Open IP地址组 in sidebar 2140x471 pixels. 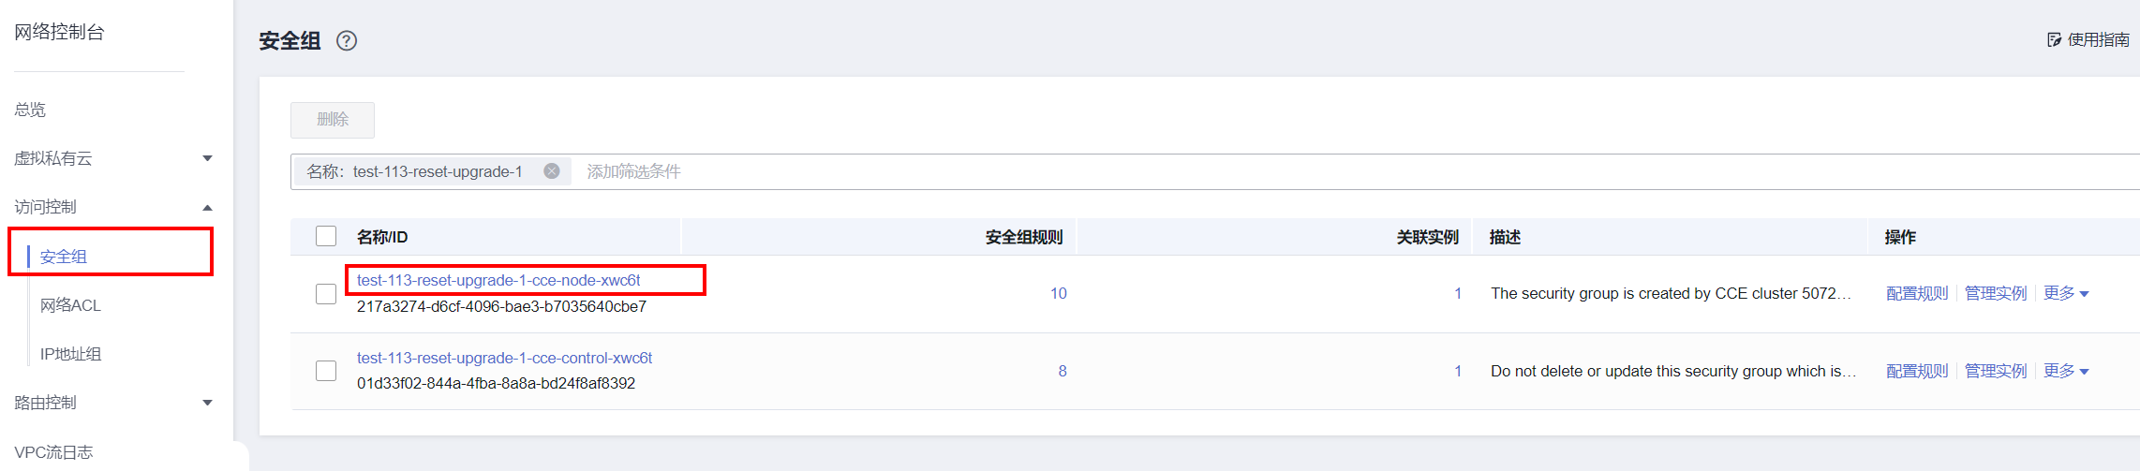[70, 354]
